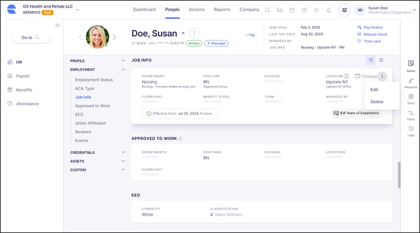The image size is (420, 233).
Task: Collapse the left sidebar with arrow icon
Action: [58, 25]
